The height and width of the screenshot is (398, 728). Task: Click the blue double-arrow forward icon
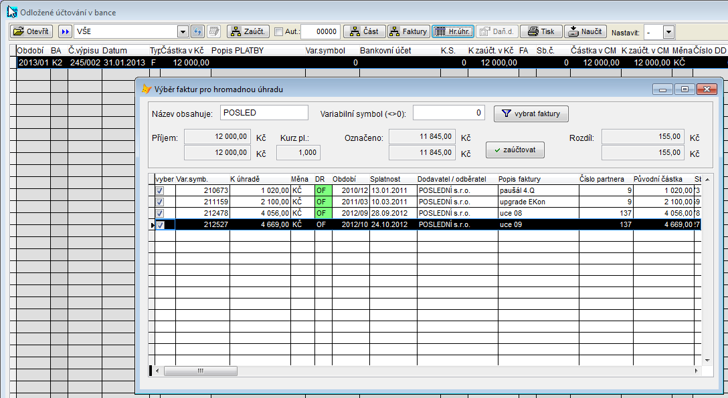(x=65, y=31)
